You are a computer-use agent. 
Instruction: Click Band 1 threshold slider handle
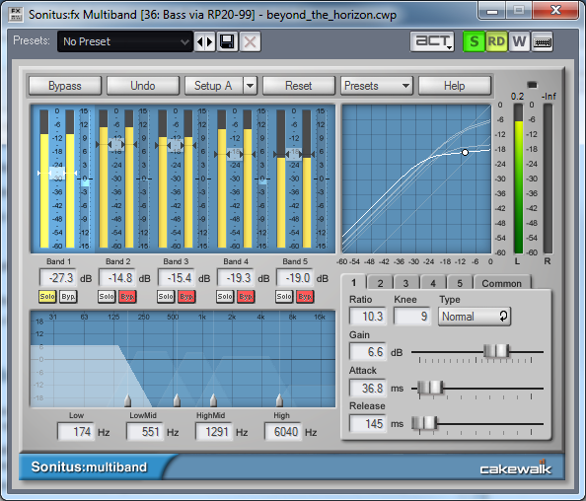click(x=57, y=173)
